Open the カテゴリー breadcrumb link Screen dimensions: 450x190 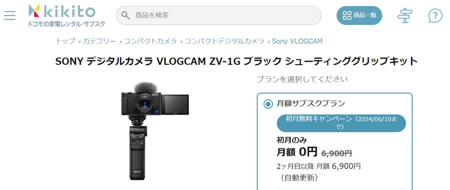click(x=99, y=41)
